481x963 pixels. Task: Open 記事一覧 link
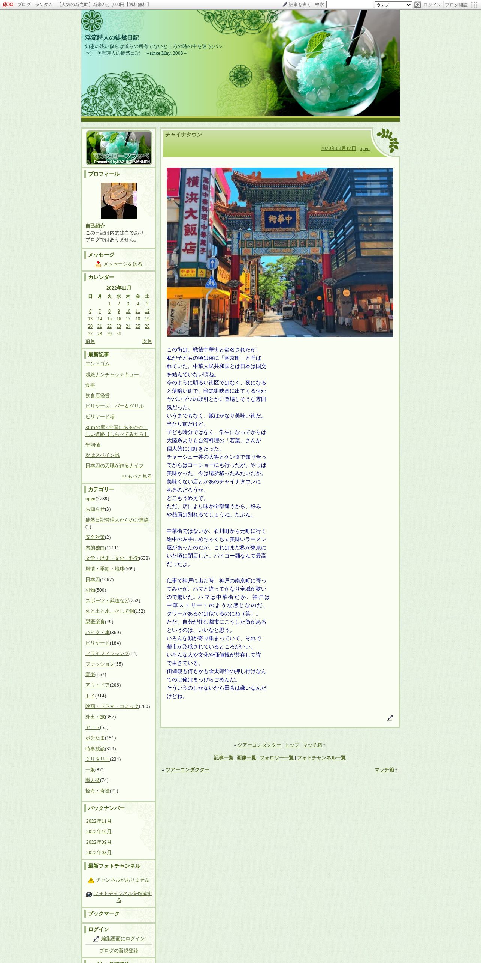[x=224, y=758]
